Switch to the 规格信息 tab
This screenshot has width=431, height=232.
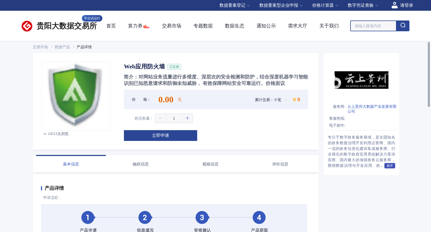(x=210, y=164)
